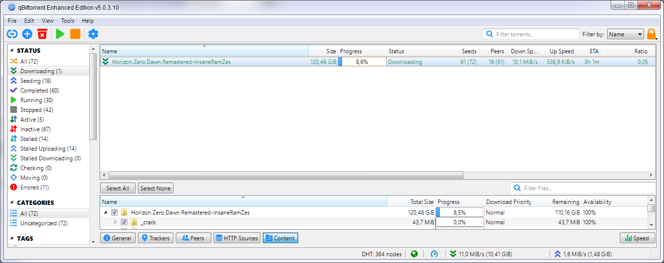Screen dimensions: 664x263
Task: Open the Speed graph button
Action: click(637, 238)
